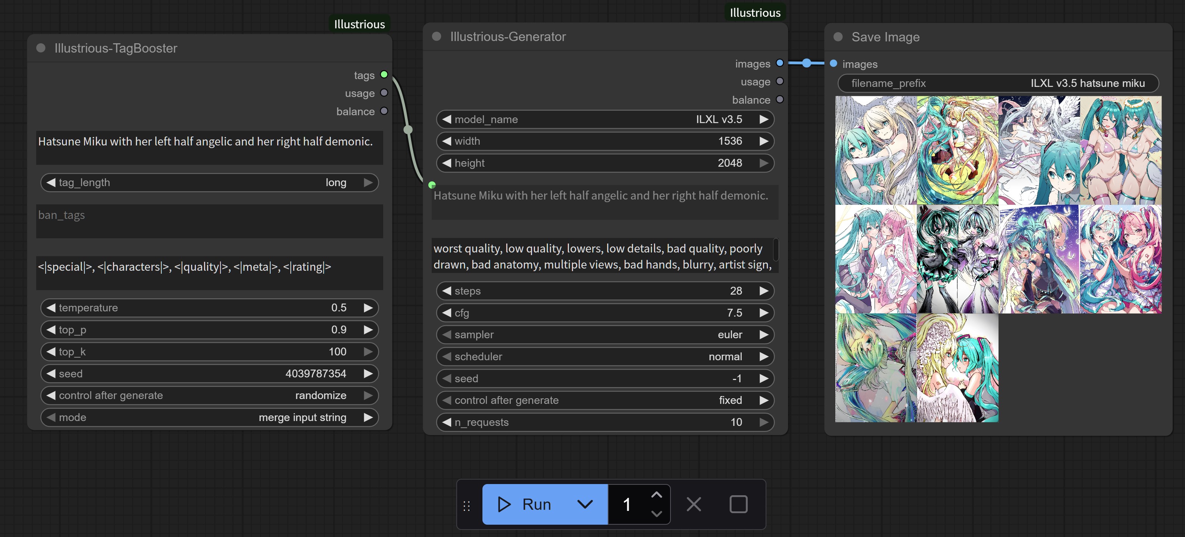Click the negative prompt scrollbar
This screenshot has width=1185, height=537.
(x=776, y=249)
